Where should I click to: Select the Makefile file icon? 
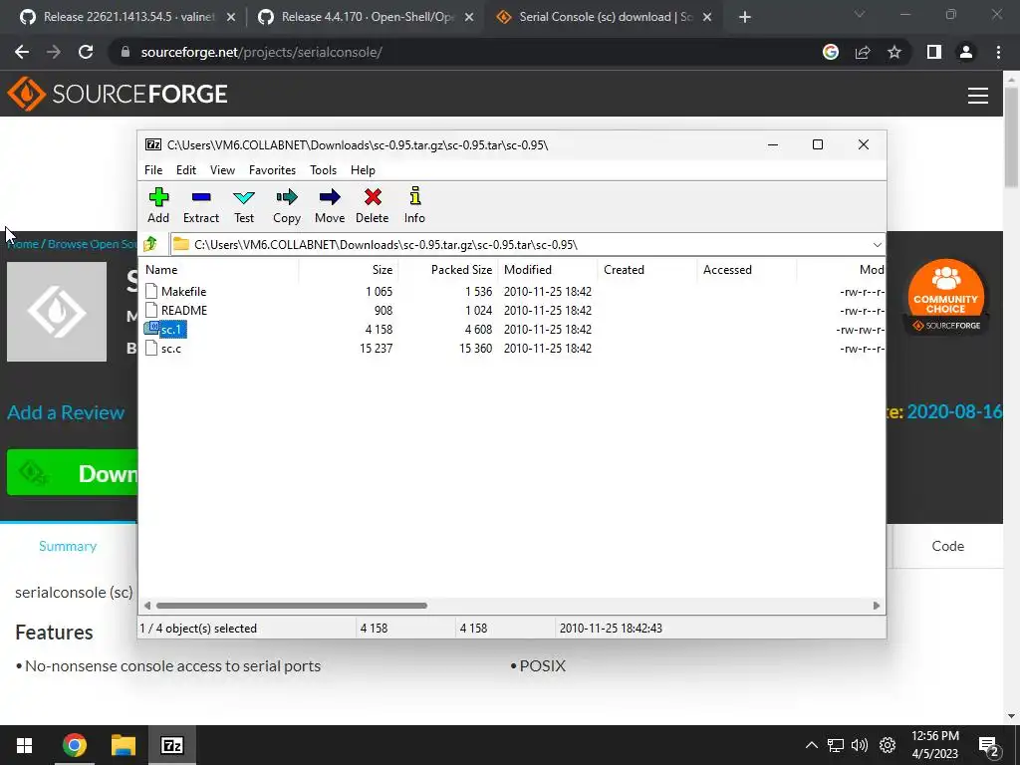click(151, 292)
